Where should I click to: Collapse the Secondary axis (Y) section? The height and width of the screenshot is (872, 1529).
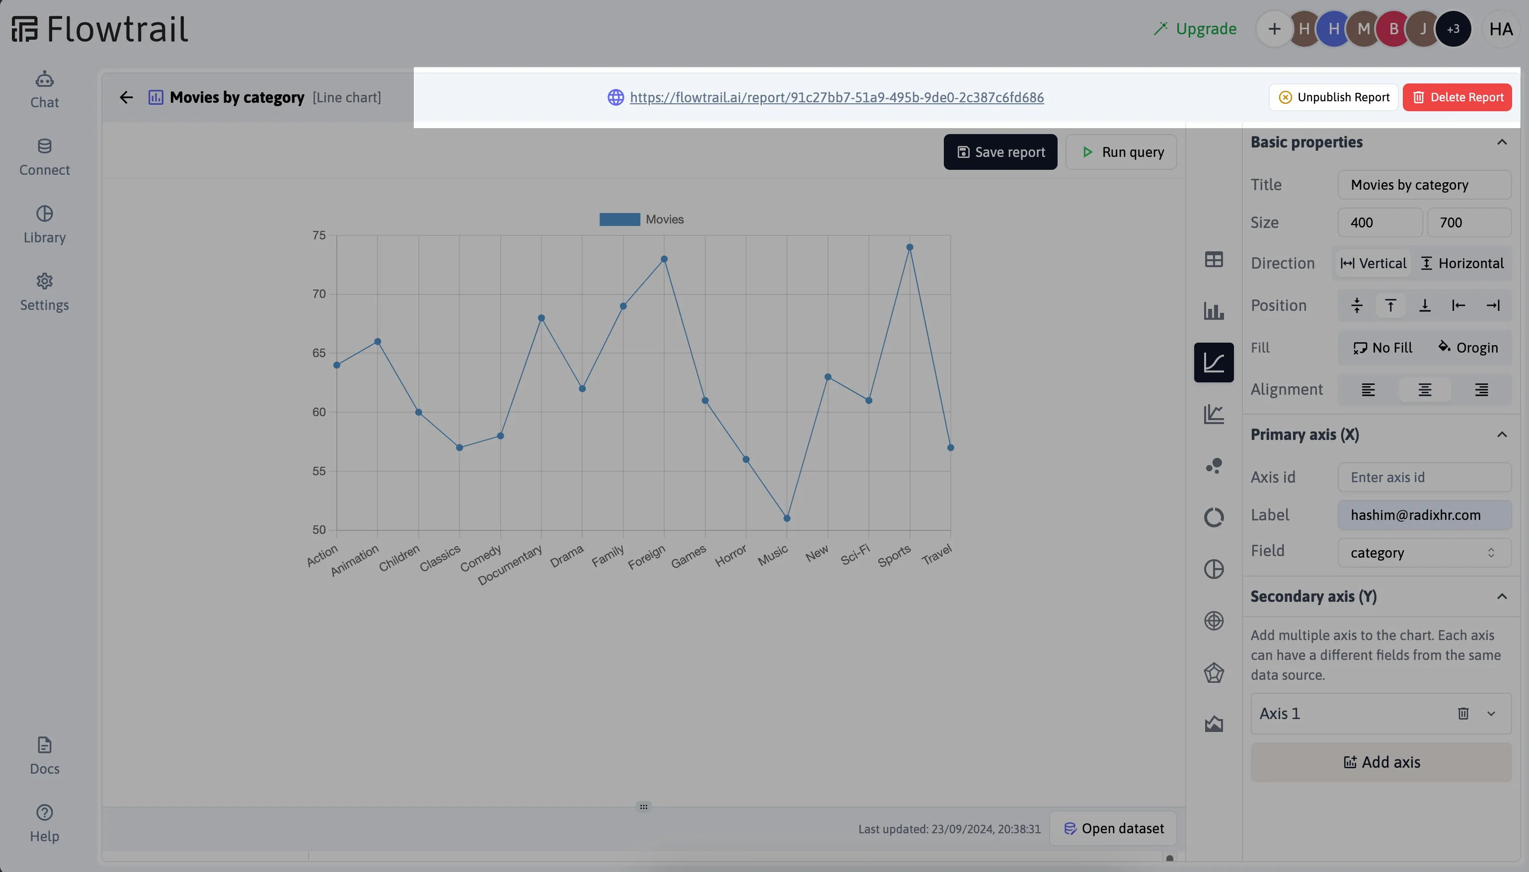(x=1502, y=596)
